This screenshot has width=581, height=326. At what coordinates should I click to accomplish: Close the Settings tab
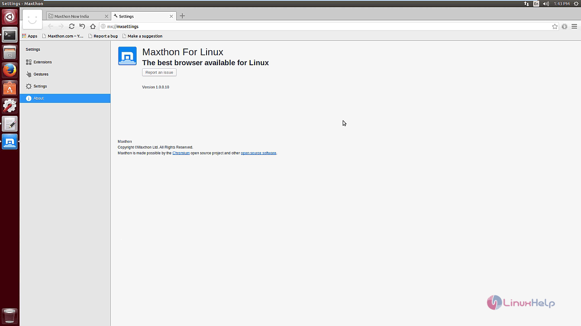pyautogui.click(x=171, y=16)
